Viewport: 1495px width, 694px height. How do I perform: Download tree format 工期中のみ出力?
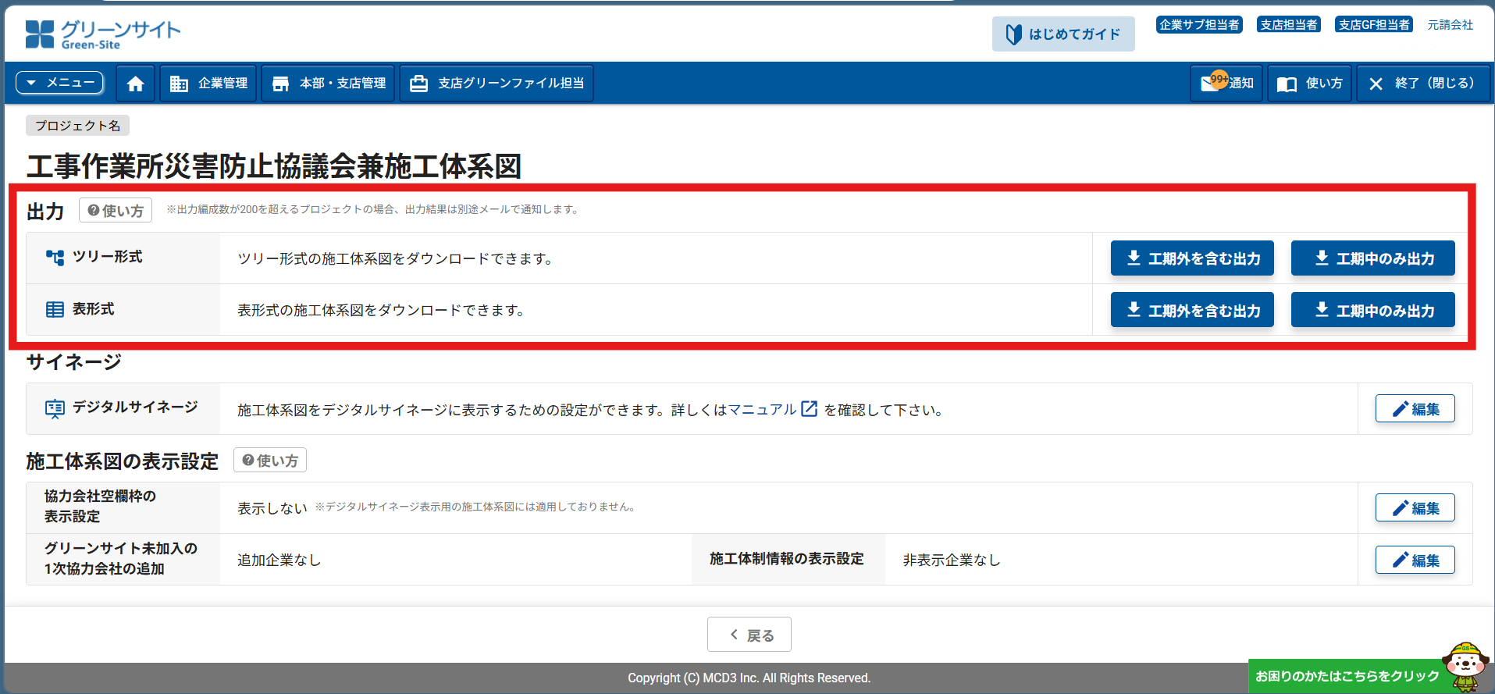[1372, 258]
